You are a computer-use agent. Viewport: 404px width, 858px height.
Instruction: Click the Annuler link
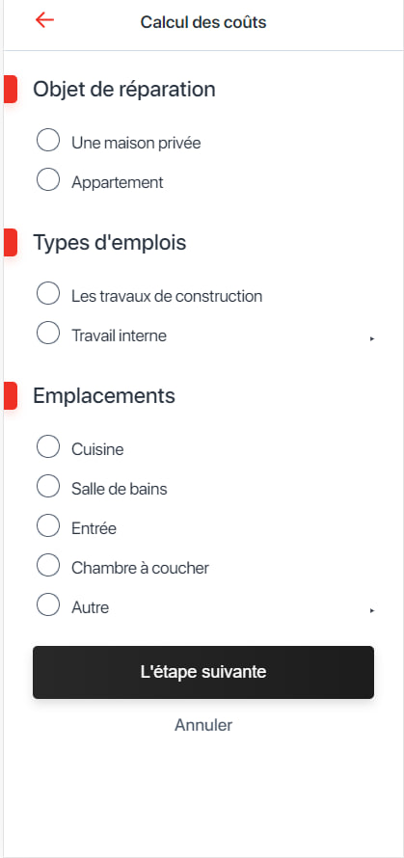point(203,725)
